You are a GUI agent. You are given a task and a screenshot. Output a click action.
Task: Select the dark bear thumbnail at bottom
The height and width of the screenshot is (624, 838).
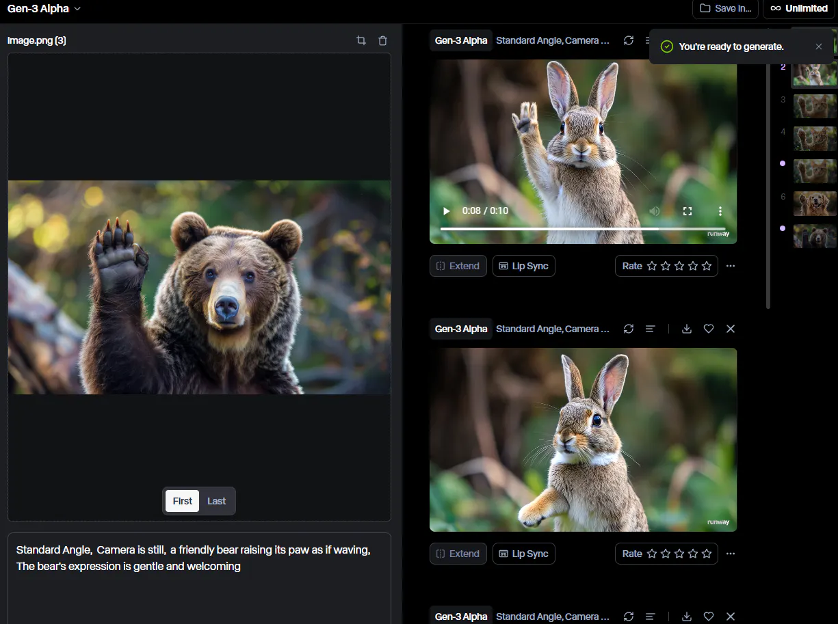click(x=815, y=236)
